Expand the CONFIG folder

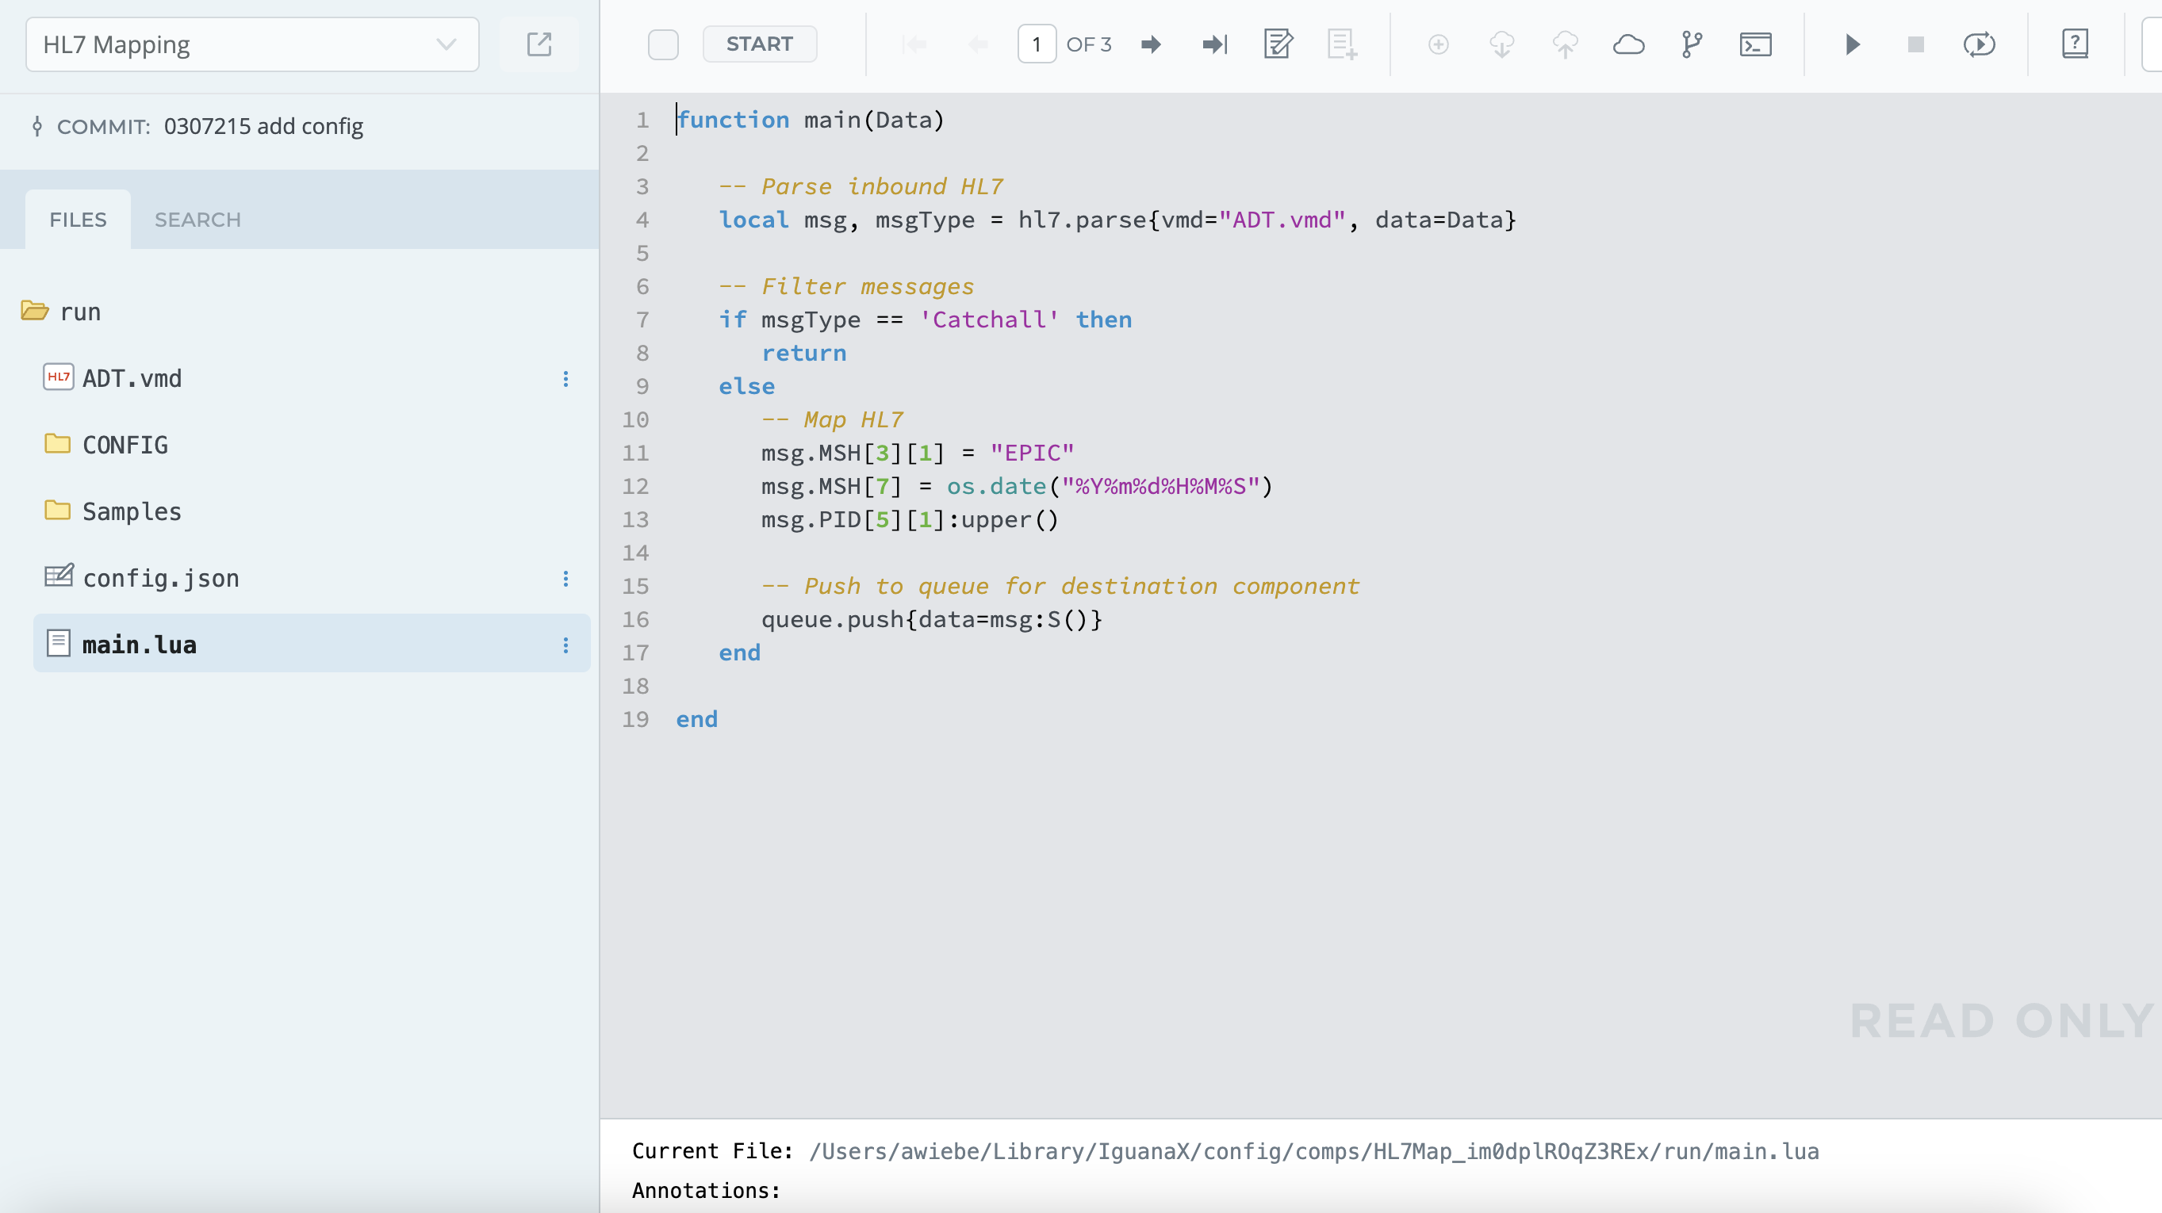coord(125,445)
